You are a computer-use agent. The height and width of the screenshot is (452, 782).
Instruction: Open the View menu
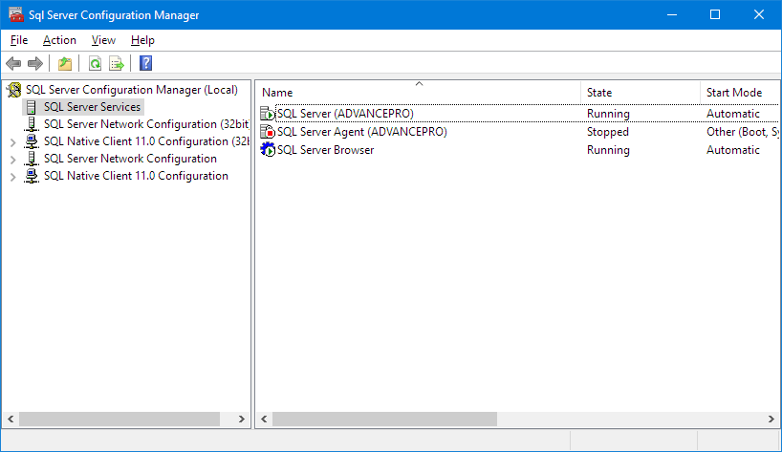[103, 40]
